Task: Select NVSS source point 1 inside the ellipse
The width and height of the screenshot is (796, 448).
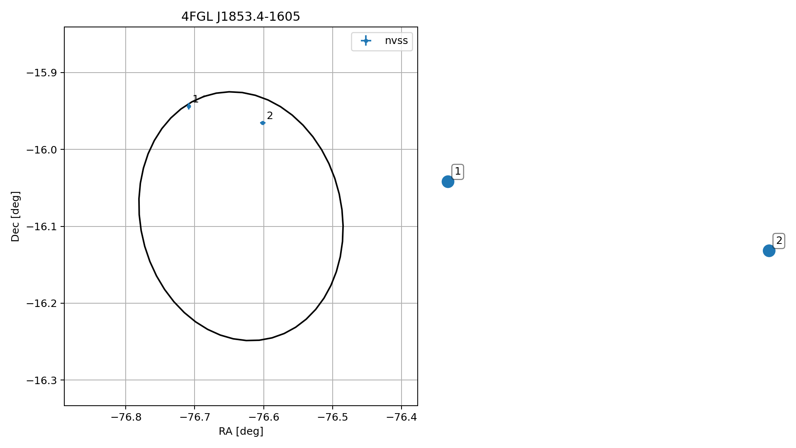Action: (x=189, y=106)
